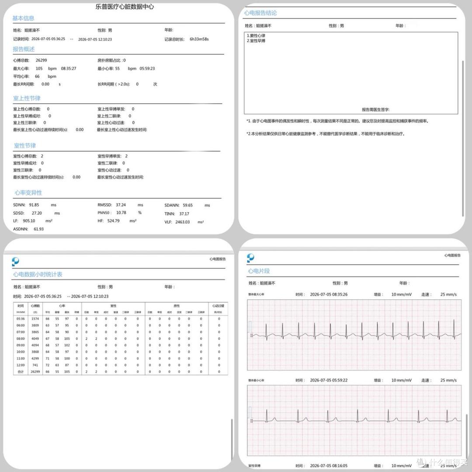
Task: Click the 12:00 row's beat count 741
Action: [x=35, y=365]
